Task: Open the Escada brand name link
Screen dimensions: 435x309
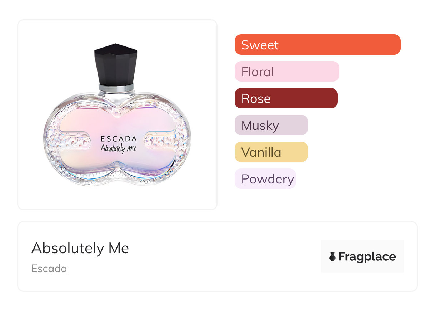Action: click(x=49, y=269)
